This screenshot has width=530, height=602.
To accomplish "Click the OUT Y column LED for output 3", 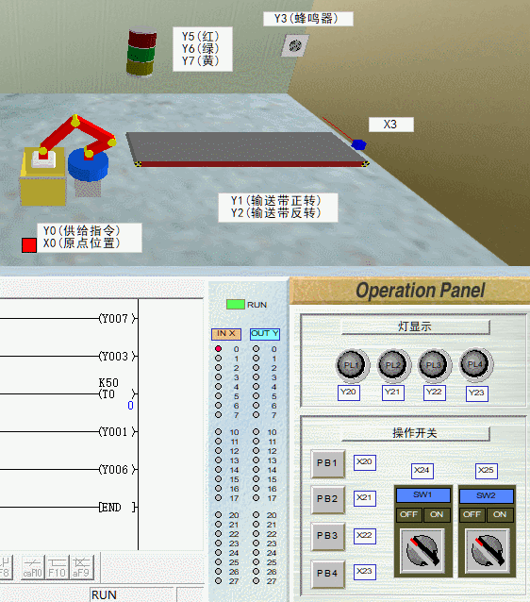I will [x=256, y=377].
